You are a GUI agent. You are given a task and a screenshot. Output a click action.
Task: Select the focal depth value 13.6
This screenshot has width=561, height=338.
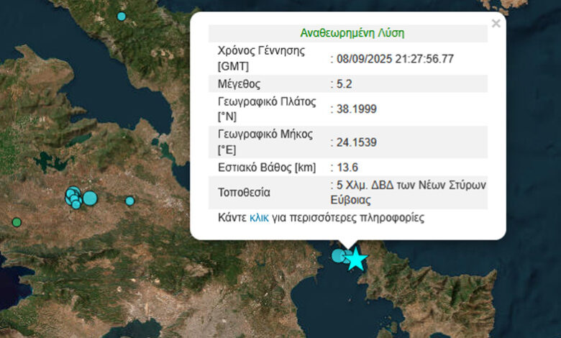(x=344, y=168)
